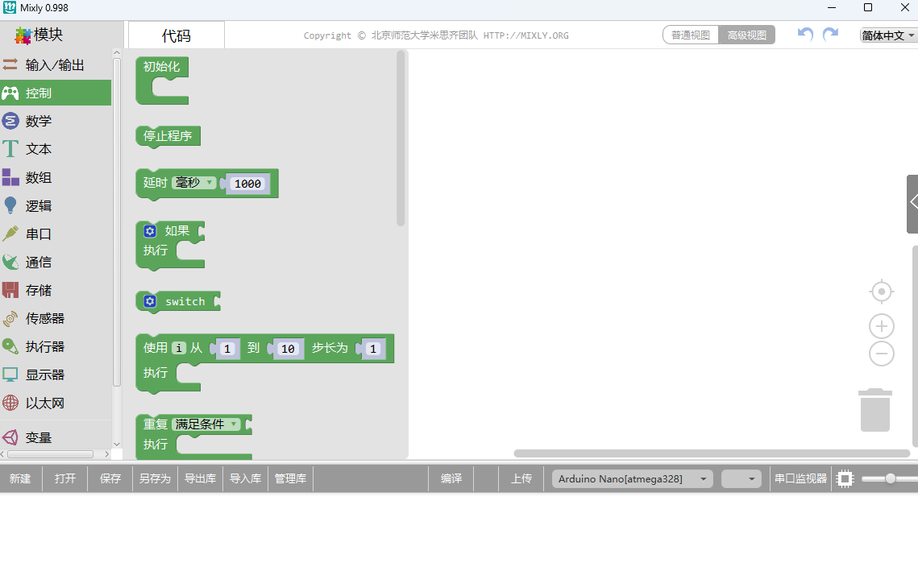The width and height of the screenshot is (918, 567).
Task: Switch to the 代码 tab
Action: pyautogui.click(x=176, y=35)
